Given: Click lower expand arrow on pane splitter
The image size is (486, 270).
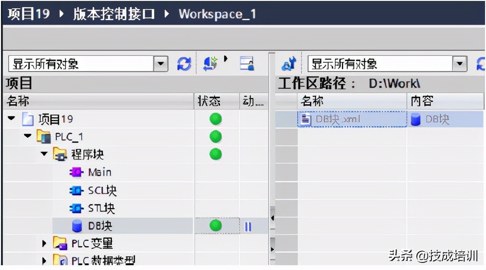Looking at the screenshot, I should click(x=272, y=249).
